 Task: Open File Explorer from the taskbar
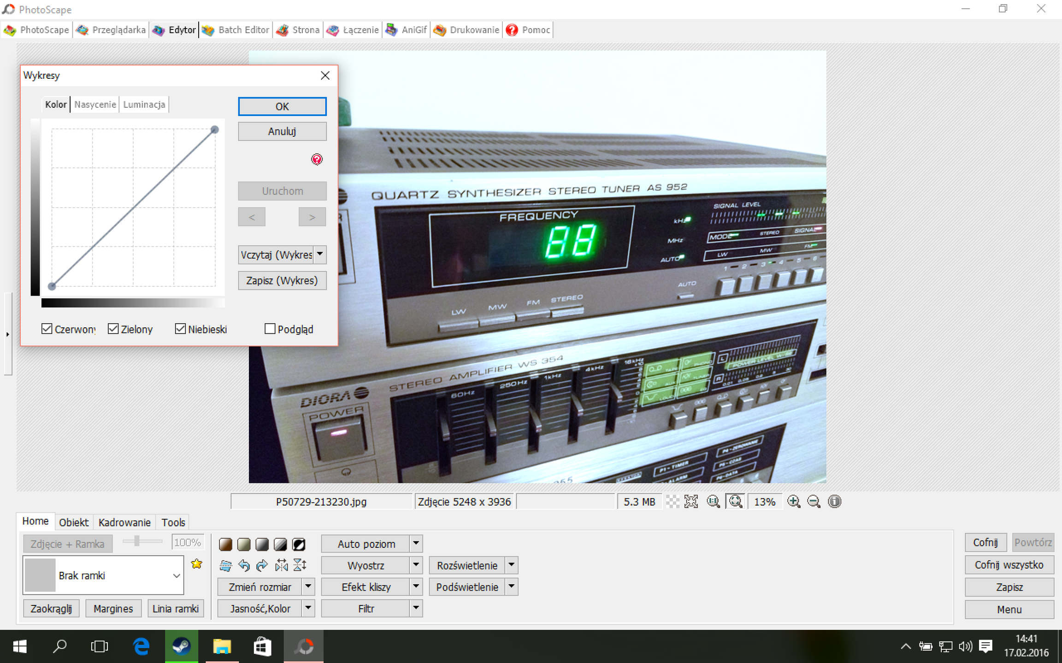click(x=222, y=646)
